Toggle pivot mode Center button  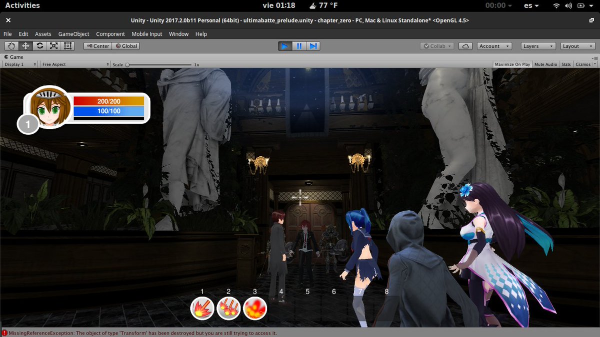pyautogui.click(x=97, y=46)
